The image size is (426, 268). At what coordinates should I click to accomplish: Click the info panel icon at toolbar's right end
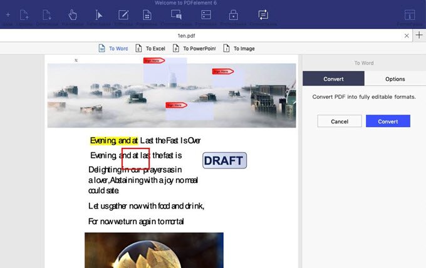(410, 14)
